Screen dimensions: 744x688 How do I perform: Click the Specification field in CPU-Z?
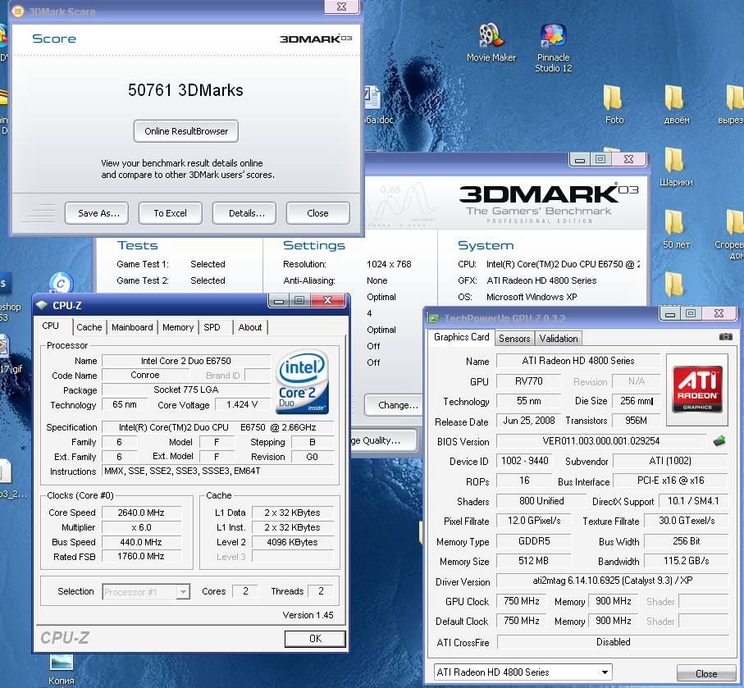coord(218,427)
